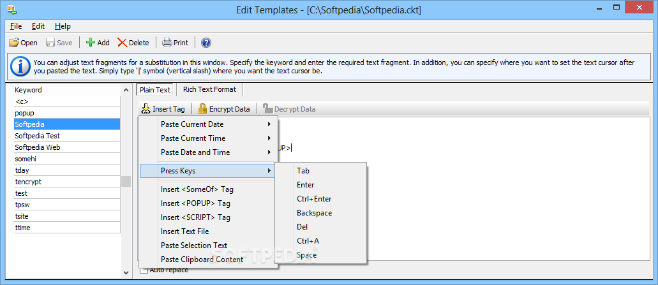Select Insert <POPUP> Tag menu entry

click(195, 203)
